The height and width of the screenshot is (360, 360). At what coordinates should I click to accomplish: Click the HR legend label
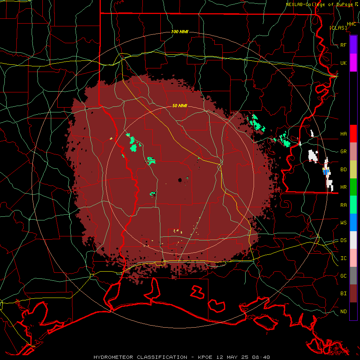344,187
